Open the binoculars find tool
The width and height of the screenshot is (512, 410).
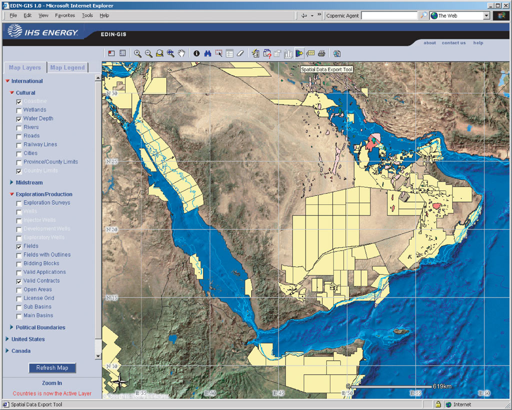pos(207,53)
